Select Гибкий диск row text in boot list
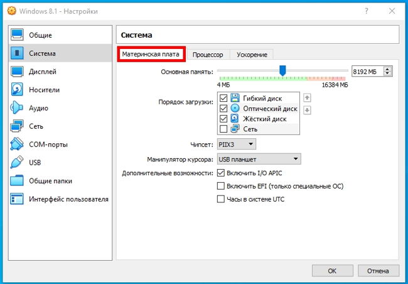The image size is (408, 284). 262,98
